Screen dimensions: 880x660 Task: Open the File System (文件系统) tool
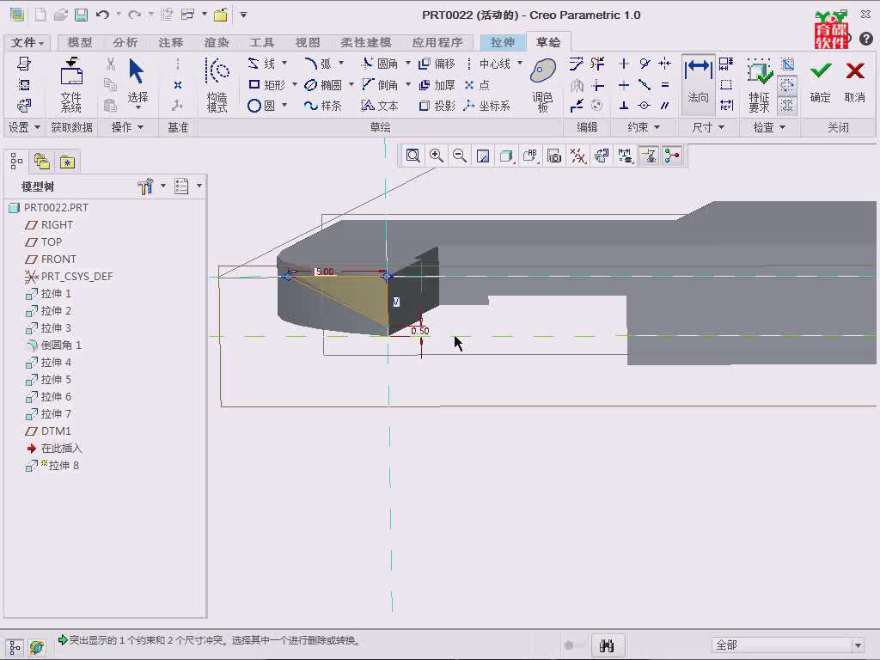tap(71, 84)
